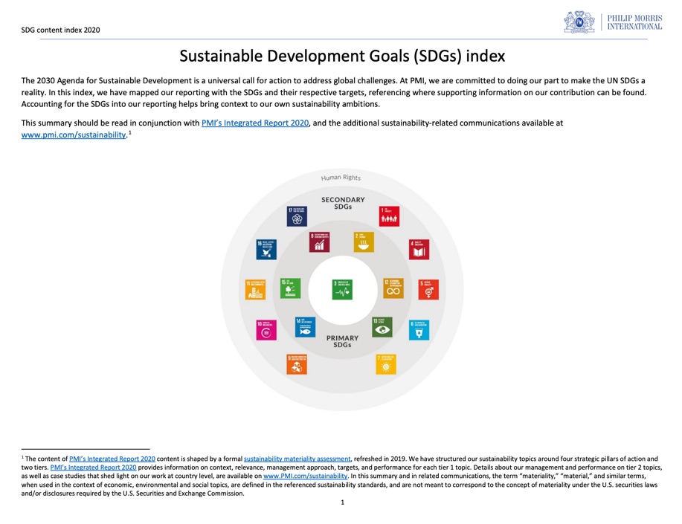Click the page number 1 at bottom
The image size is (682, 524).
(x=342, y=502)
